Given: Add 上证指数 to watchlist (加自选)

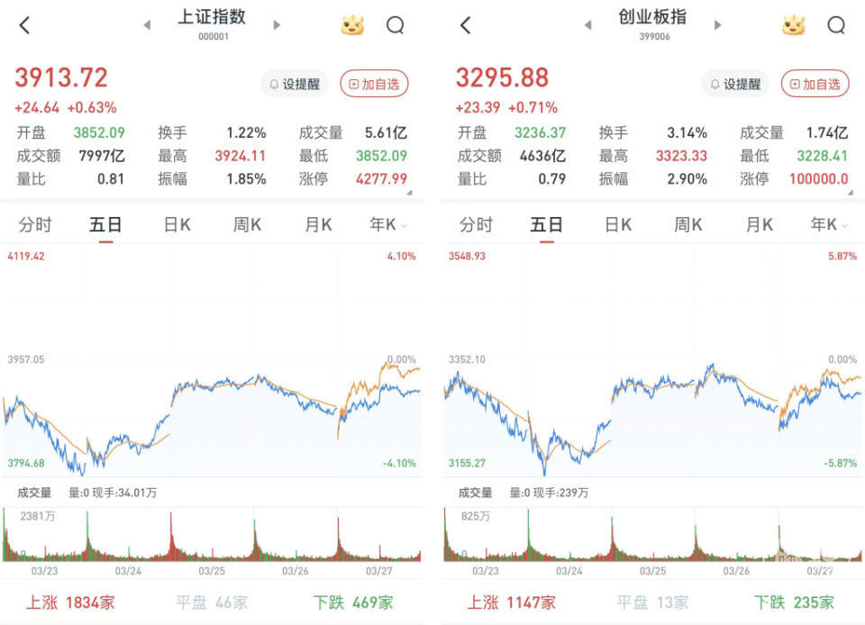Looking at the screenshot, I should point(374,84).
